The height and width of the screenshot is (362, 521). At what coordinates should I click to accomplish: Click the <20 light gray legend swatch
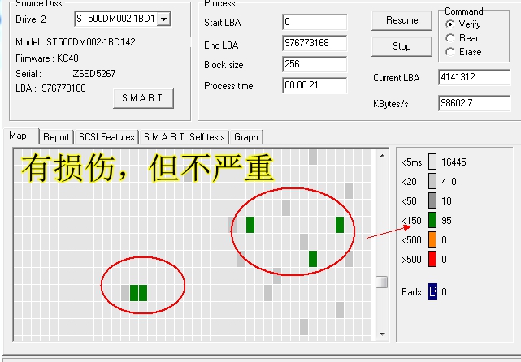point(432,182)
